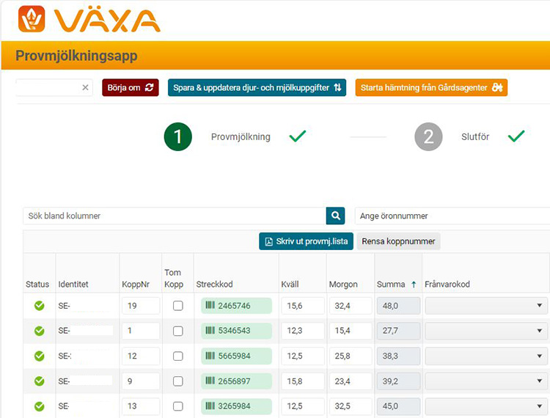Click the Börja om restart button

click(131, 88)
